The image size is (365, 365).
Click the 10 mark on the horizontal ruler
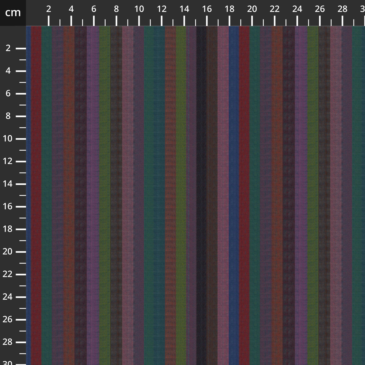click(x=139, y=9)
